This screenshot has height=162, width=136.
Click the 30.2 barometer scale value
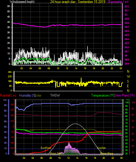tap(127, 6)
